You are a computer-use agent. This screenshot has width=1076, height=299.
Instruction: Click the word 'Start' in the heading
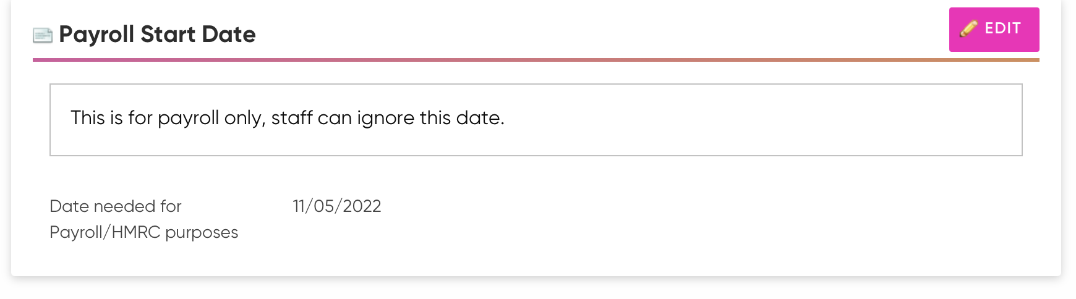168,34
